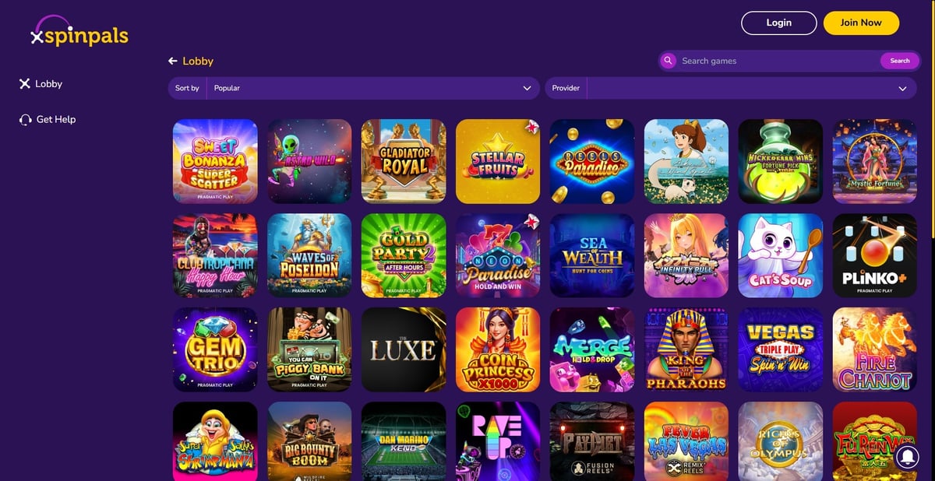Expand the Provider dropdown
The height and width of the screenshot is (481, 935).
730,88
